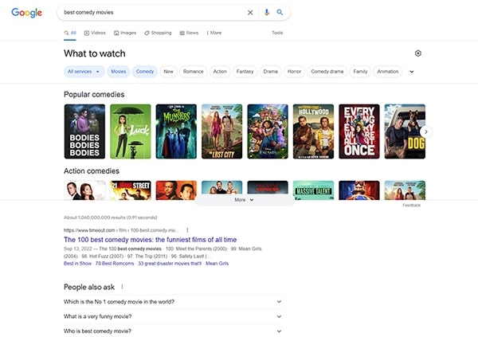Expand What to watch with More button

pos(245,200)
